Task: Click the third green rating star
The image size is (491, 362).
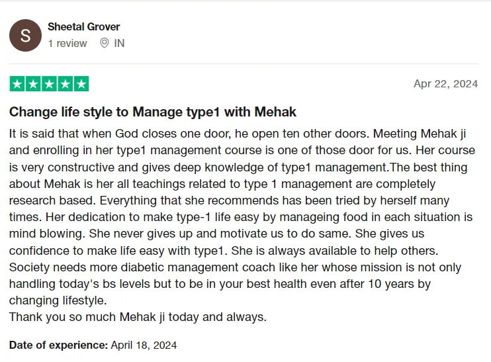Action: (49, 84)
